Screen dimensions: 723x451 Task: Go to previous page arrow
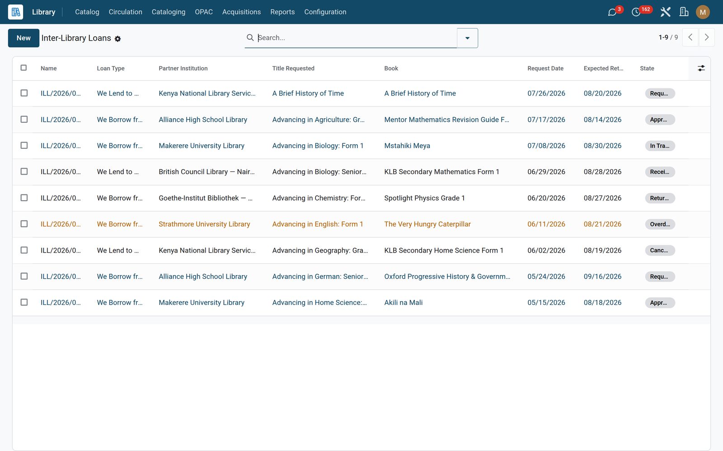690,37
